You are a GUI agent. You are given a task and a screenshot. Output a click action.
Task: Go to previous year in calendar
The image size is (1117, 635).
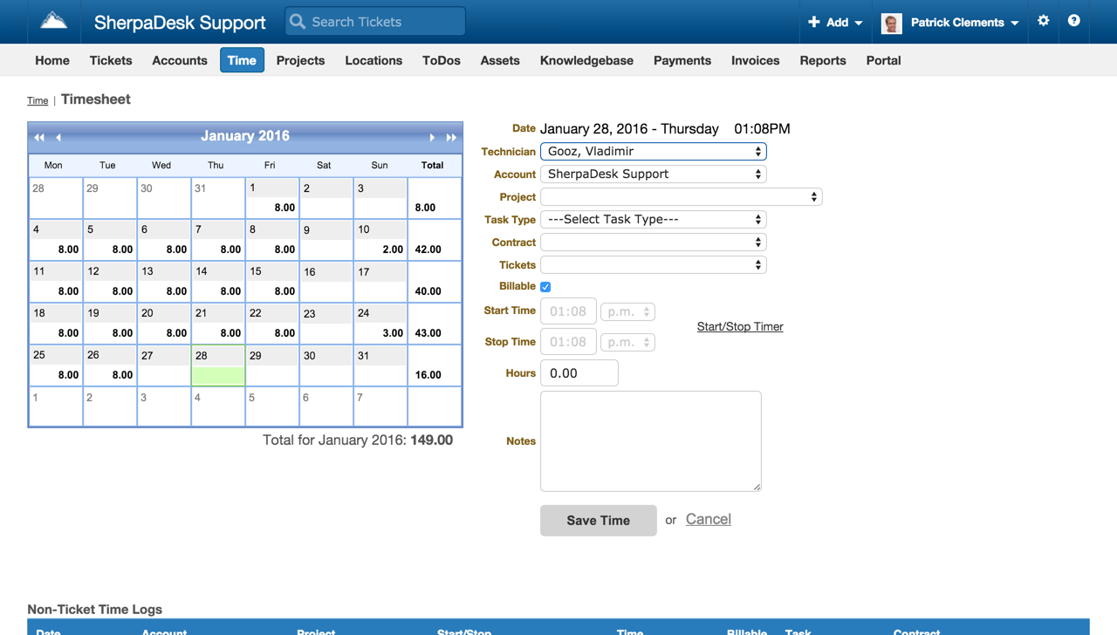pos(39,137)
